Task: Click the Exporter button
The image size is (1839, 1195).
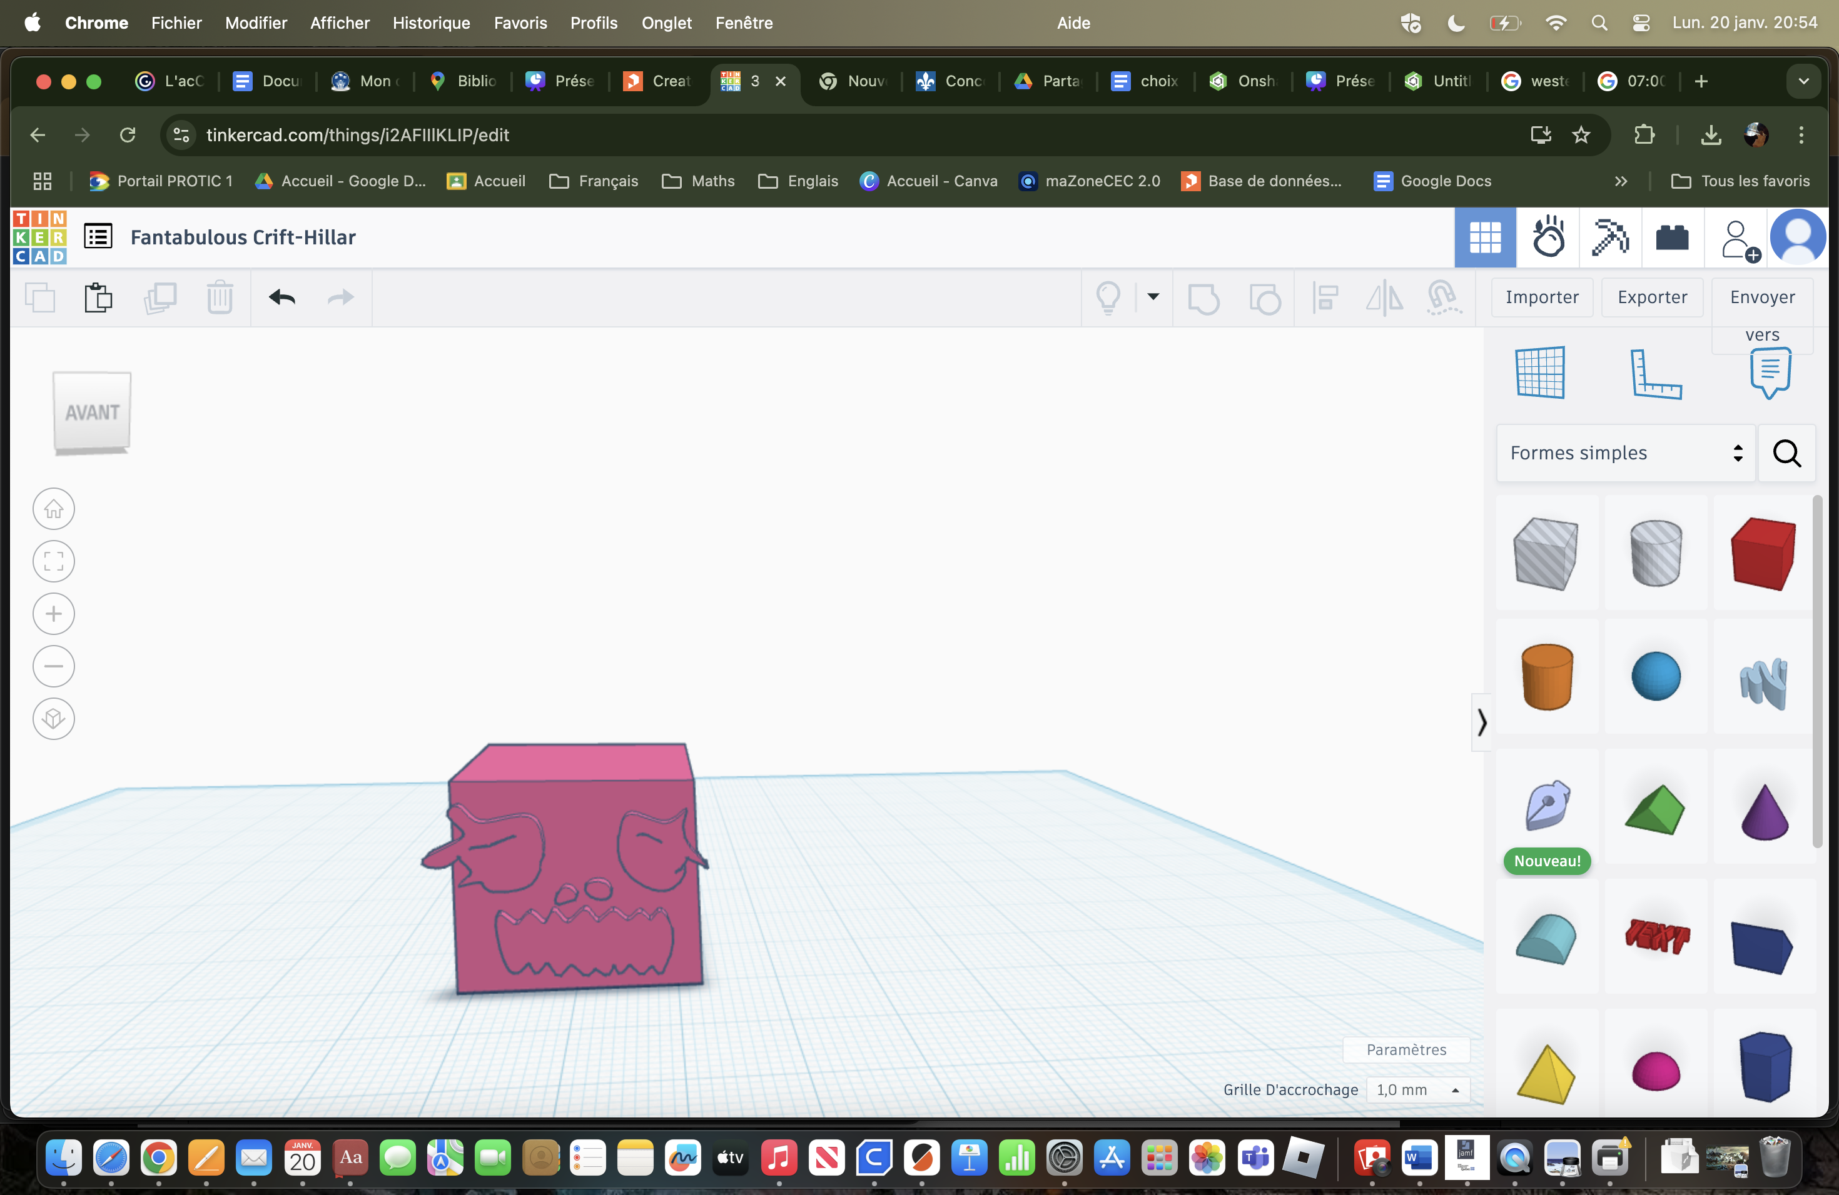Action: tap(1652, 297)
